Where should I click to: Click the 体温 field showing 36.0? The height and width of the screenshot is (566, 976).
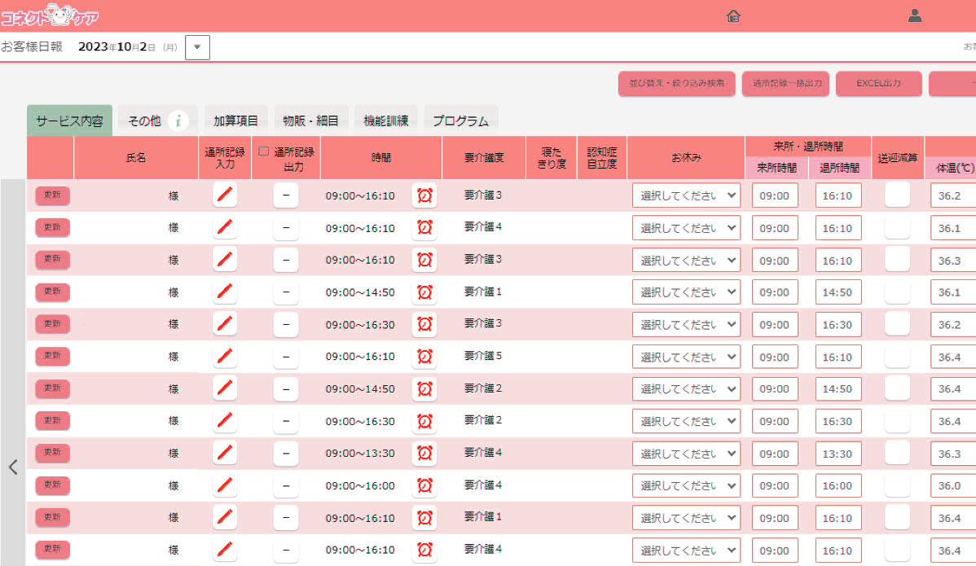(x=952, y=486)
